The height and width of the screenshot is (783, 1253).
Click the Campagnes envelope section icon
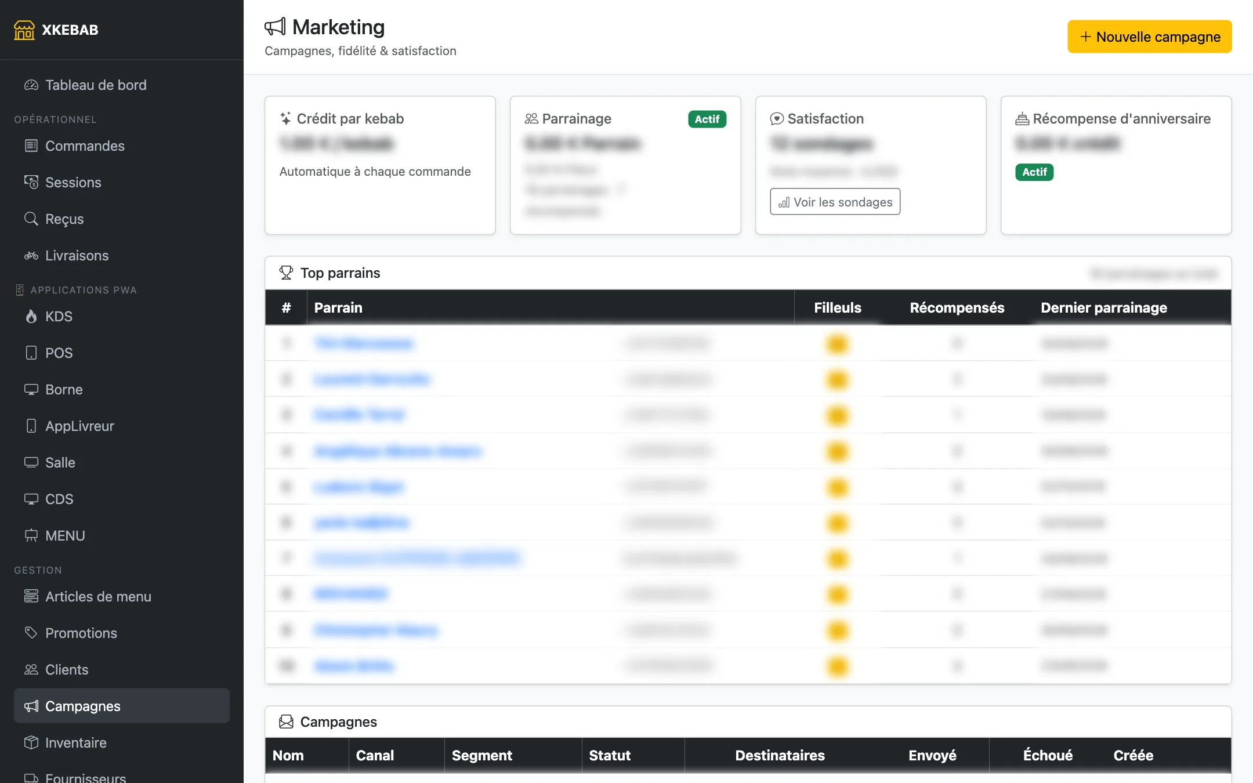(286, 722)
